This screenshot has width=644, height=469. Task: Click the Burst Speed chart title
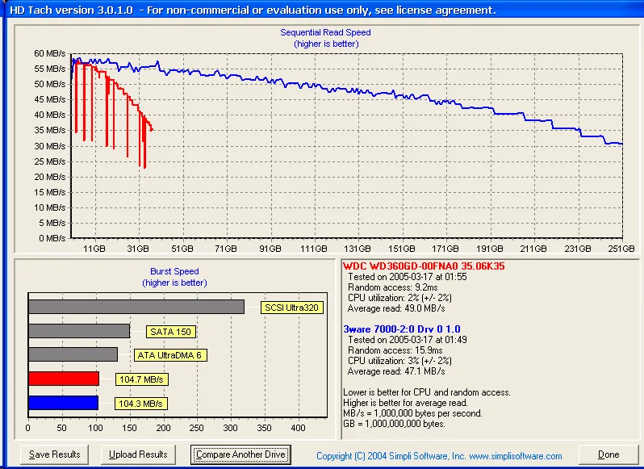[x=174, y=272]
